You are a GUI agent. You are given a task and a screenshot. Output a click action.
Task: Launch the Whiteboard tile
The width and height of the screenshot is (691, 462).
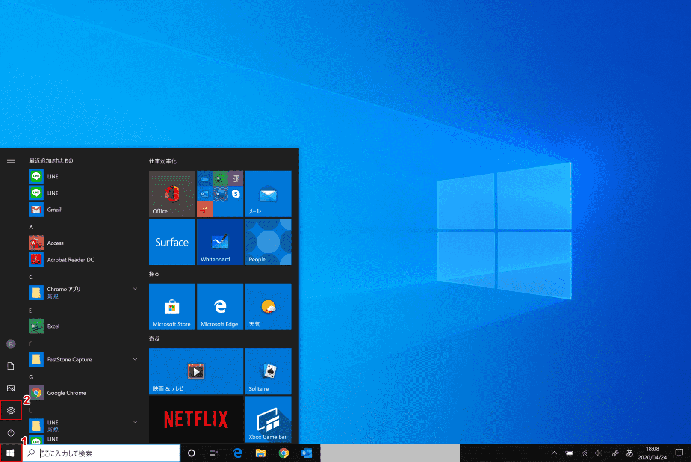(220, 242)
